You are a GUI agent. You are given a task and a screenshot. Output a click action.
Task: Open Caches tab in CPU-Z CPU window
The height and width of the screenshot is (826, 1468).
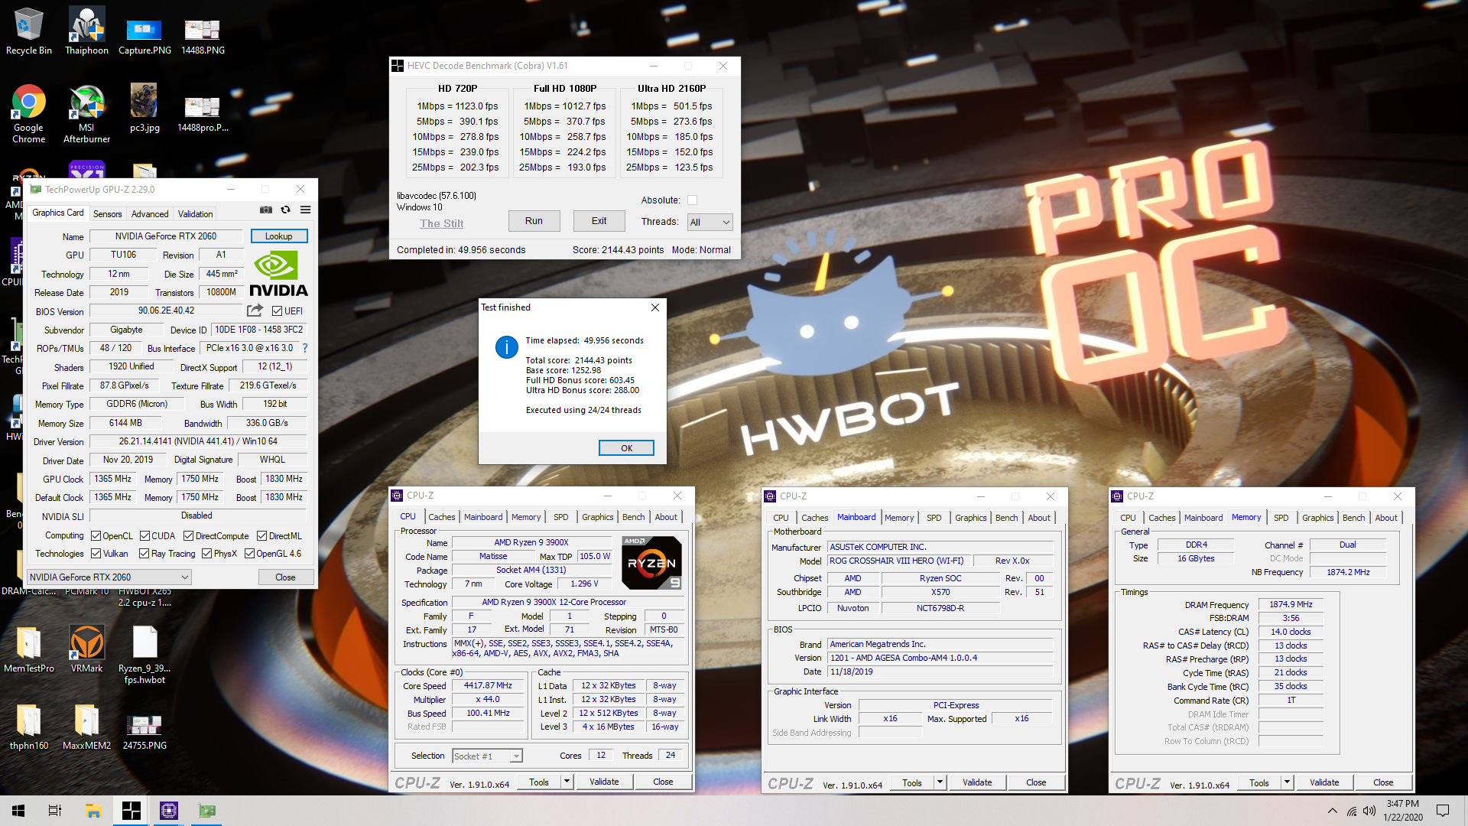441,517
